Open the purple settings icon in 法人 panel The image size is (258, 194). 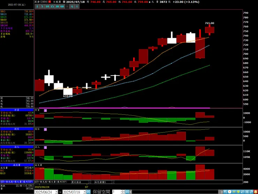(x=45, y=148)
